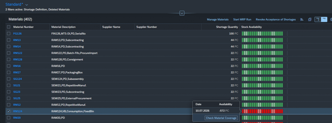
Task: Check the box for material RM16
Action: 8,66
